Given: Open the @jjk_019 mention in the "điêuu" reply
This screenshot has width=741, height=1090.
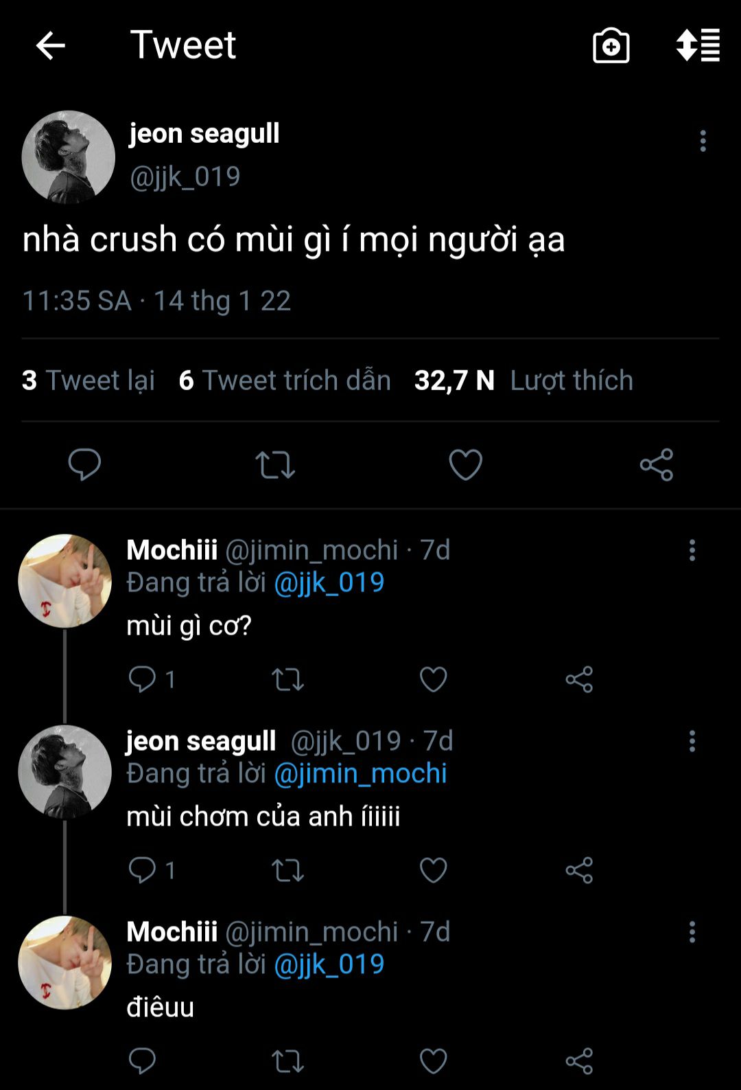Looking at the screenshot, I should [x=329, y=964].
